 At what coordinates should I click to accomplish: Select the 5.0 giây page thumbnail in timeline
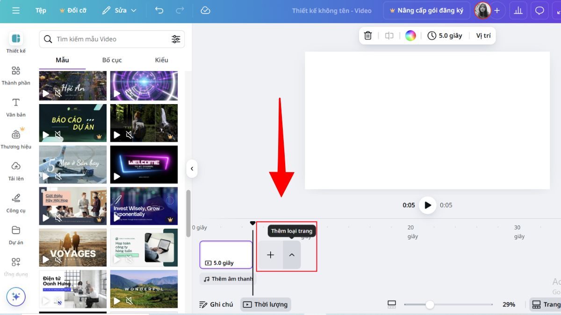pos(226,255)
